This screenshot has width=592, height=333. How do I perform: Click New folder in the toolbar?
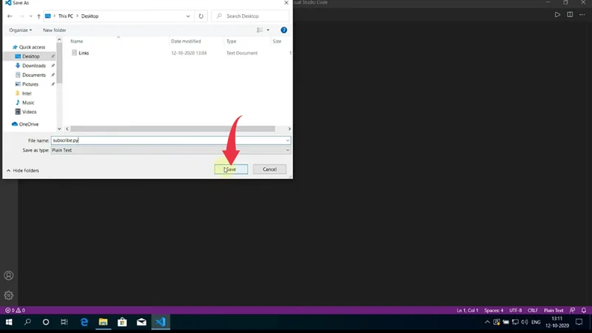point(55,30)
